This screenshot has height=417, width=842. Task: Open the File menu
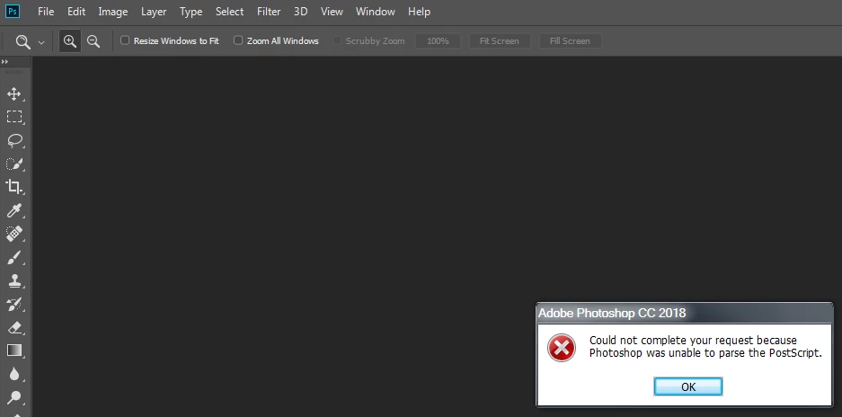46,12
